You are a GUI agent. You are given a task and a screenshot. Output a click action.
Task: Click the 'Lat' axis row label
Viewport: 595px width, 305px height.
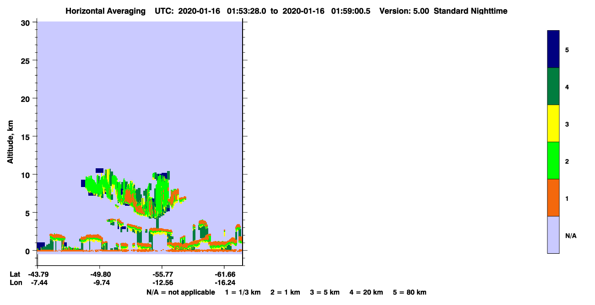coord(15,274)
